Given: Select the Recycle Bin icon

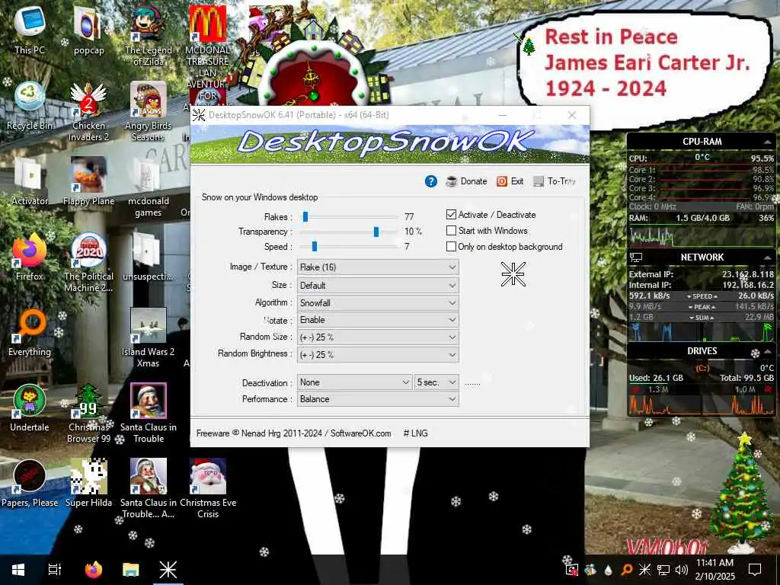Looking at the screenshot, I should click(x=30, y=105).
